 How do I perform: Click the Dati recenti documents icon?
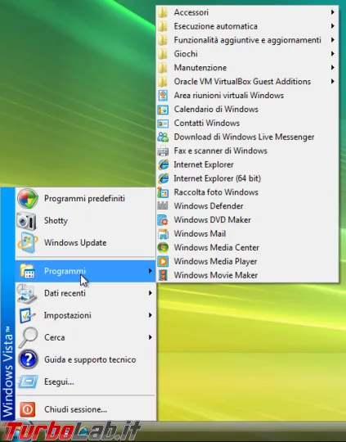point(27,293)
